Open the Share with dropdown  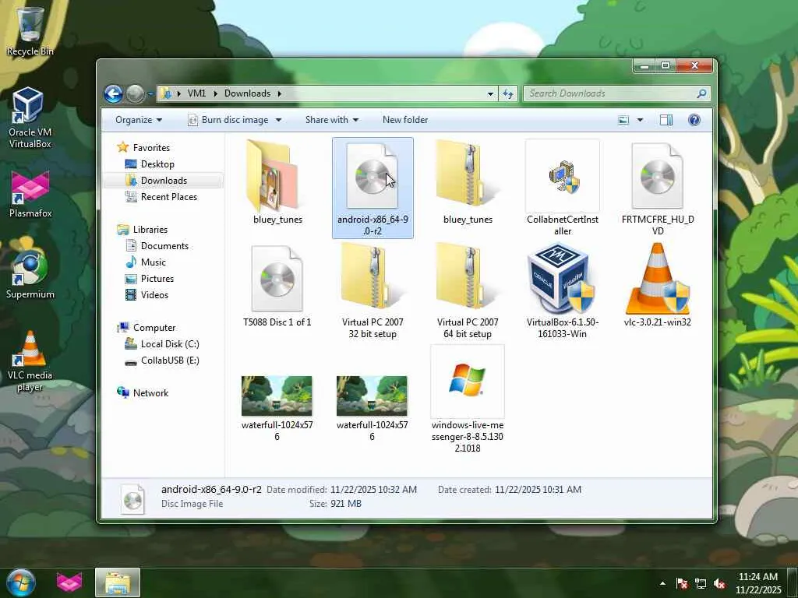[x=332, y=120]
